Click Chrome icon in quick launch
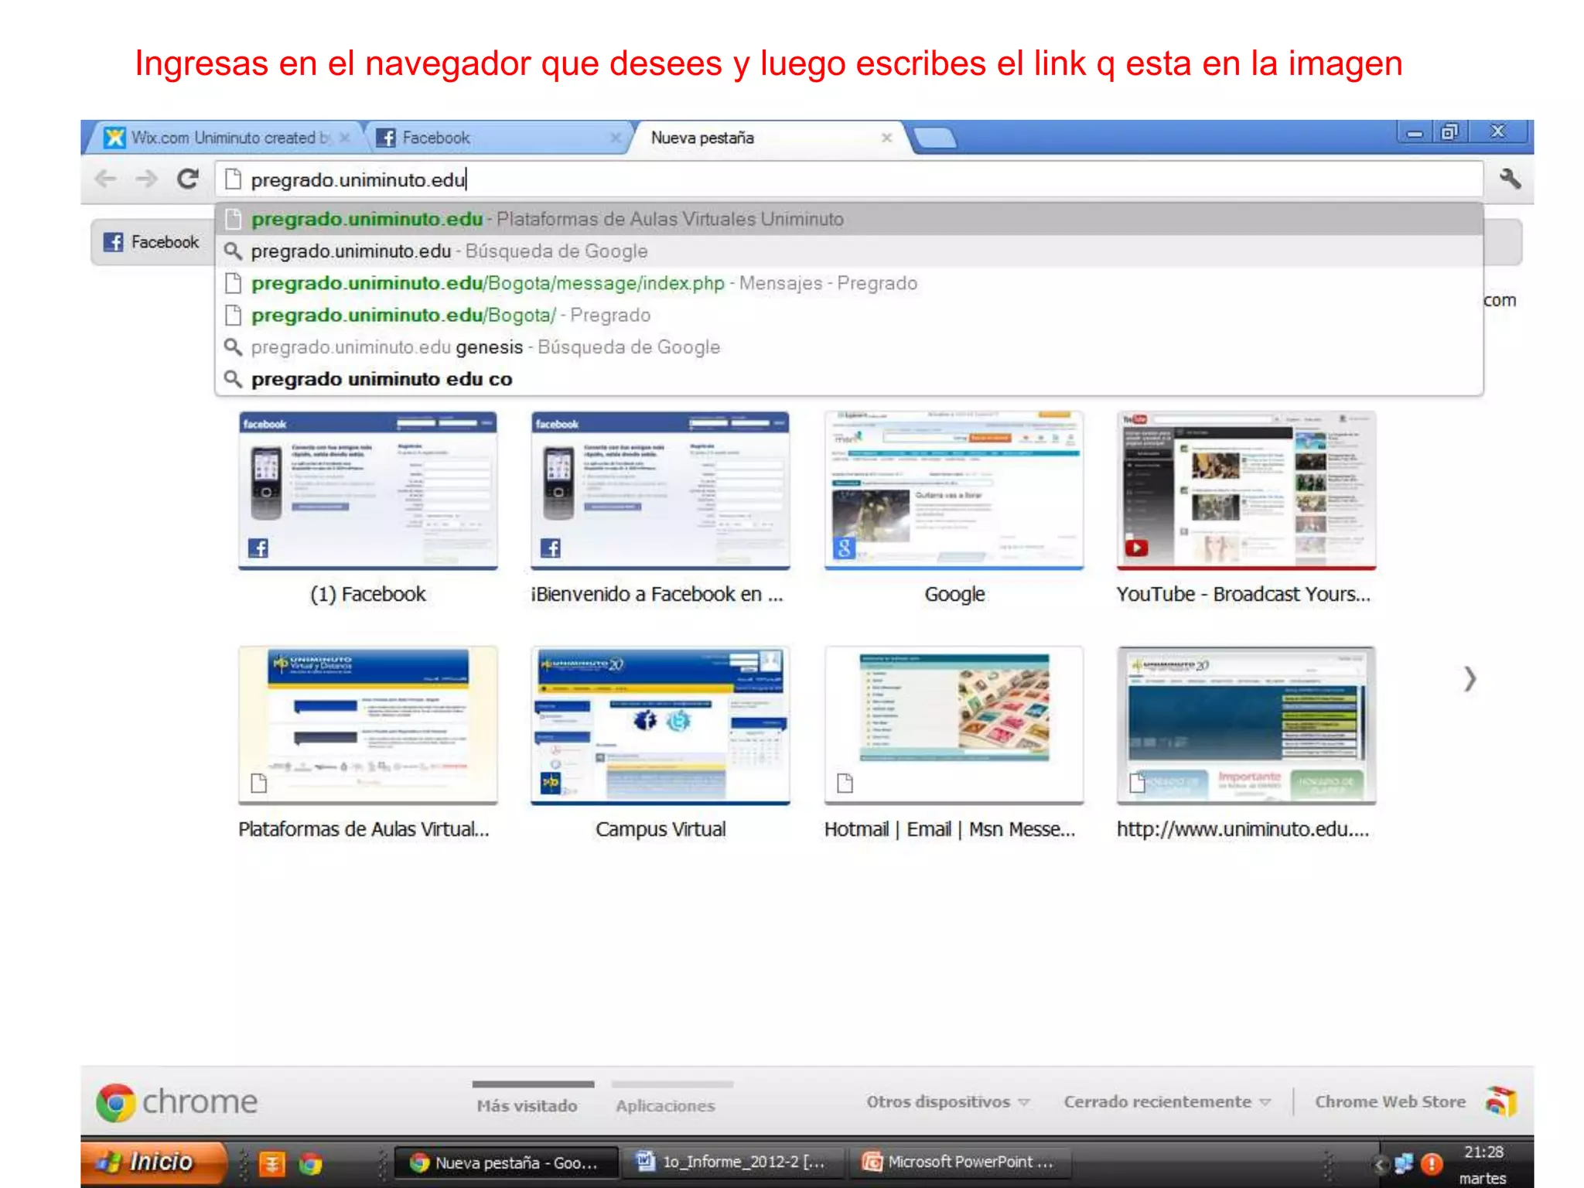This screenshot has width=1584, height=1188. pyautogui.click(x=311, y=1163)
